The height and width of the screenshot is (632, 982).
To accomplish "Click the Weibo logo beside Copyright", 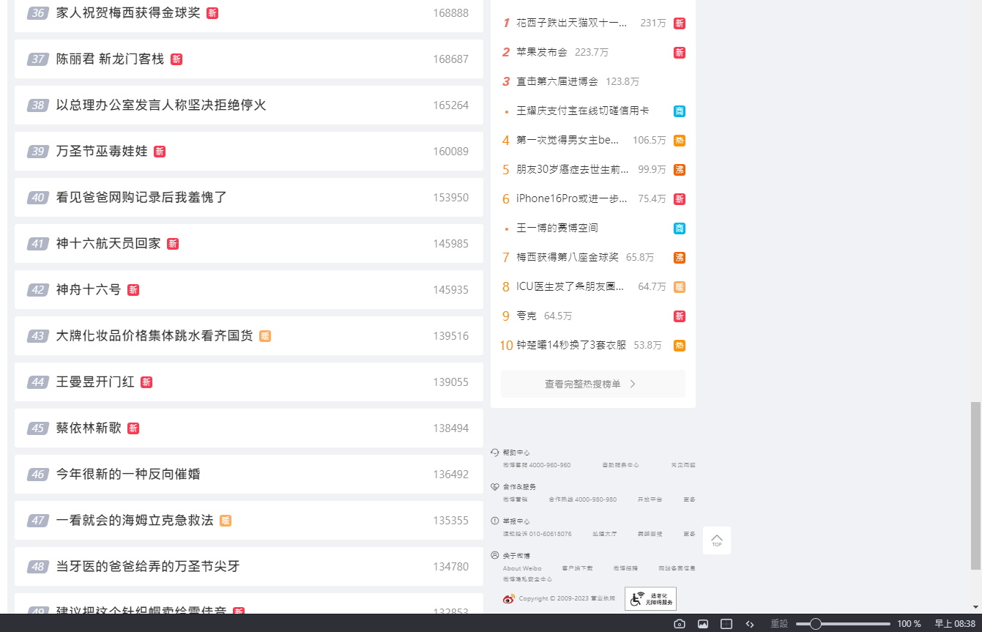I will tap(509, 599).
